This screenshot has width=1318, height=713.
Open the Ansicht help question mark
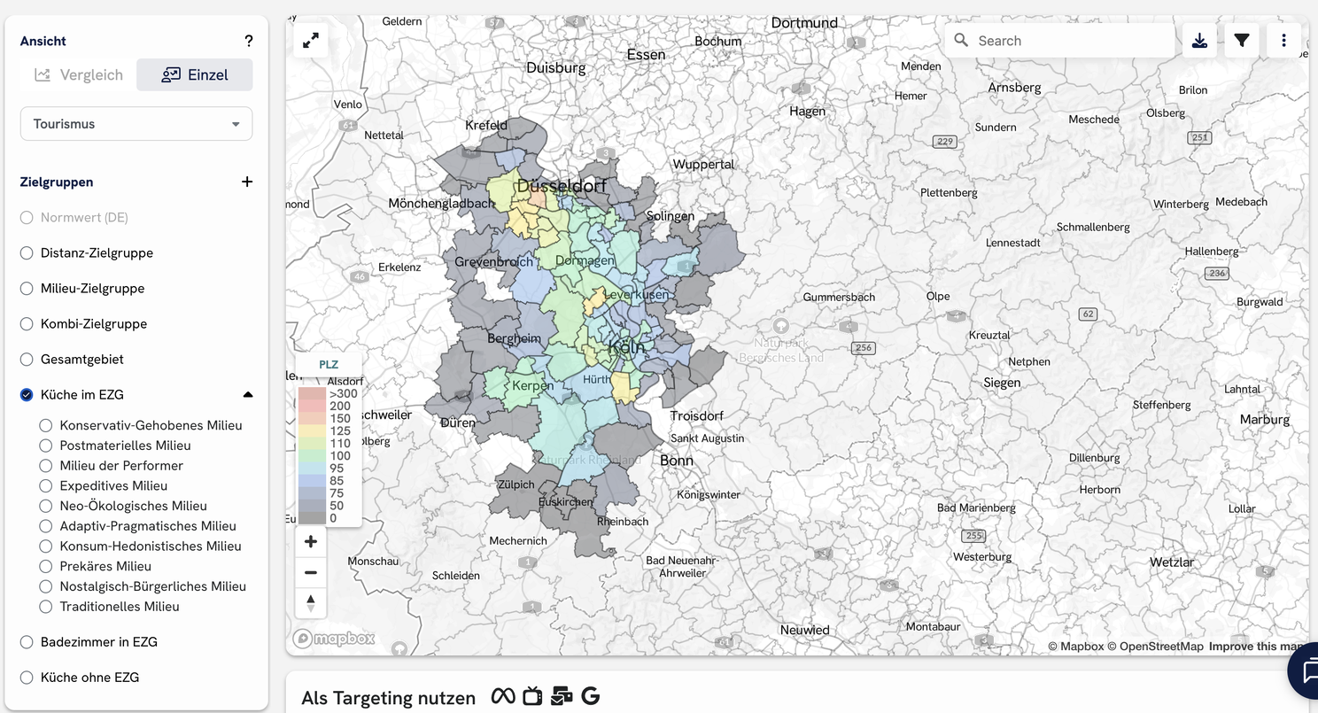pyautogui.click(x=249, y=41)
